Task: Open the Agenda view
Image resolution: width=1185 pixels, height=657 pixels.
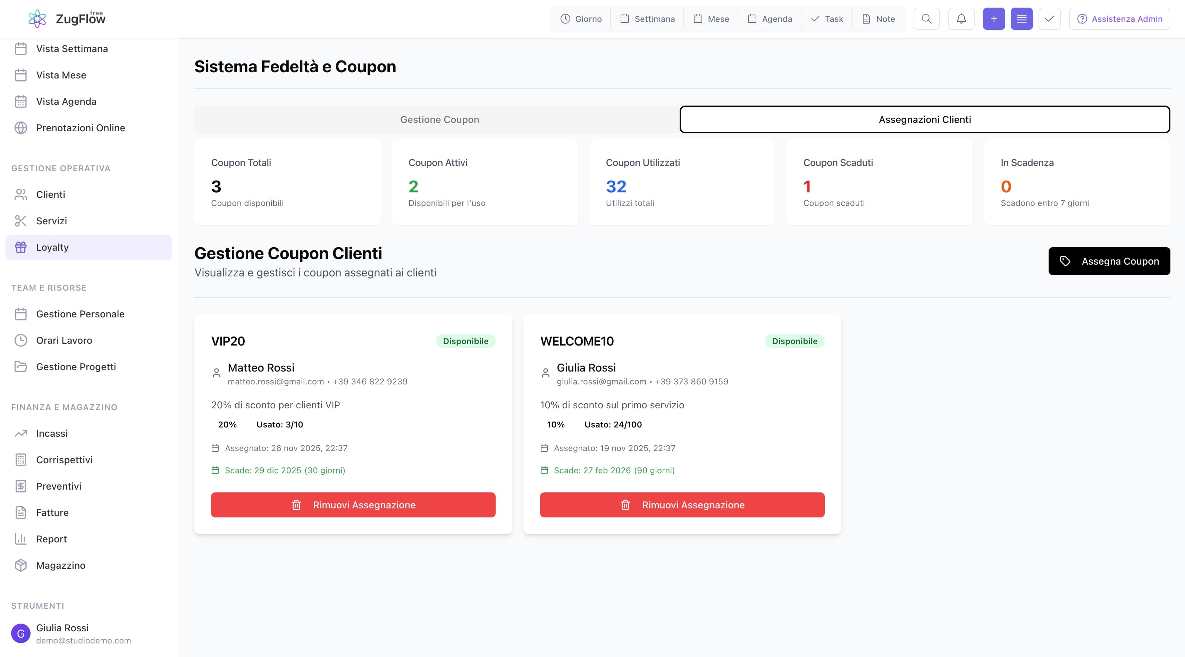Action: [x=769, y=19]
